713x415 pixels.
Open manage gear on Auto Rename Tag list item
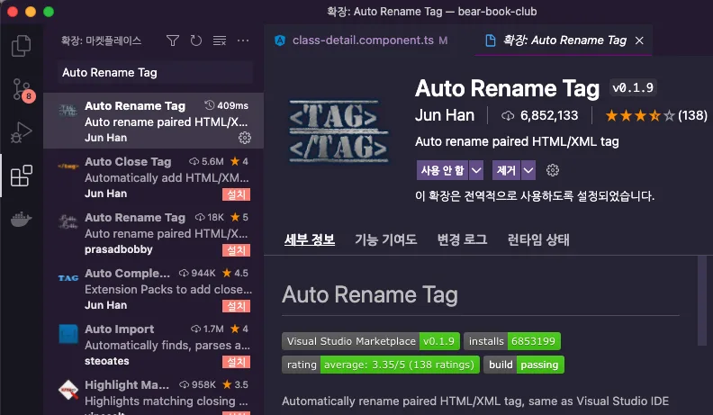click(245, 138)
